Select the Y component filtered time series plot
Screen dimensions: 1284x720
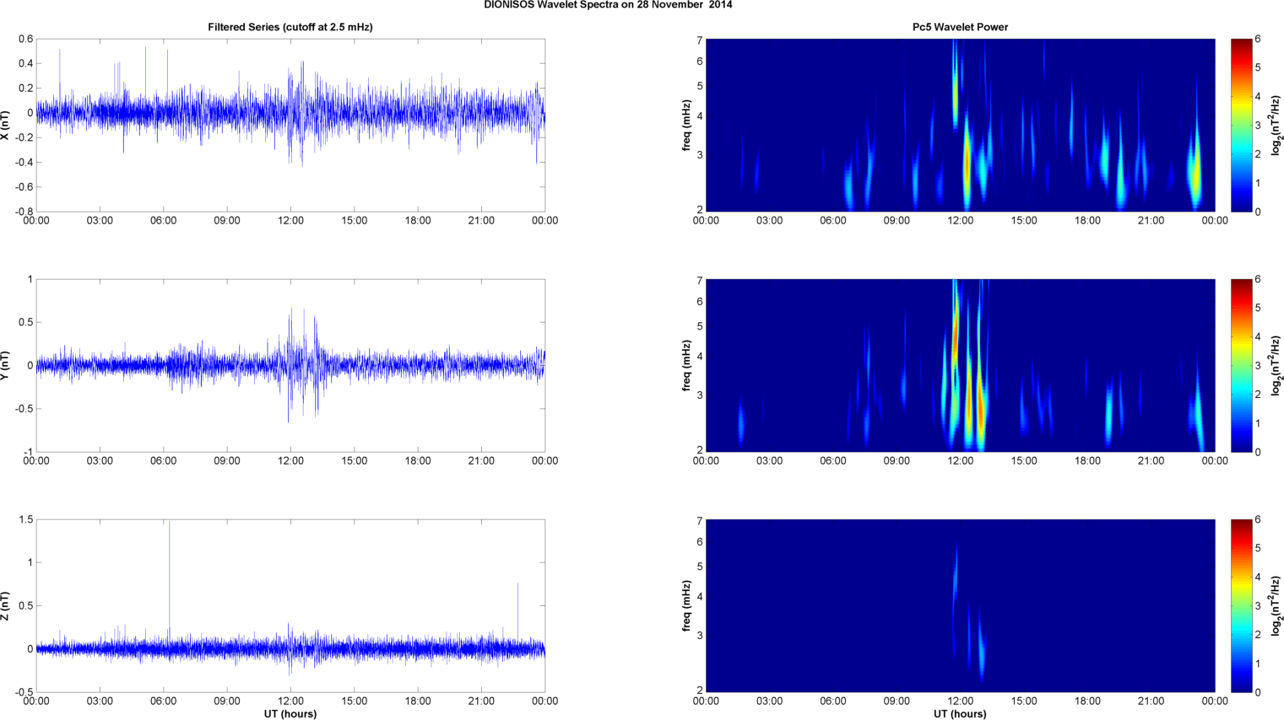pos(290,365)
